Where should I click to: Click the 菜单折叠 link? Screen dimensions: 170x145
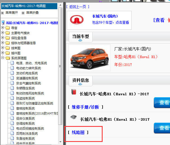point(32,13)
